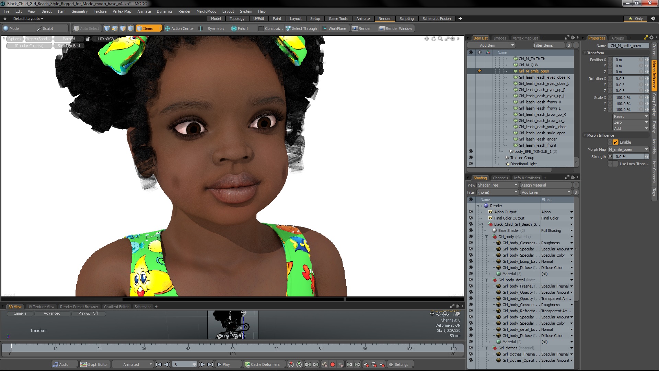This screenshot has height=371, width=659.
Task: Open the WorkPlane menu
Action: coord(334,29)
